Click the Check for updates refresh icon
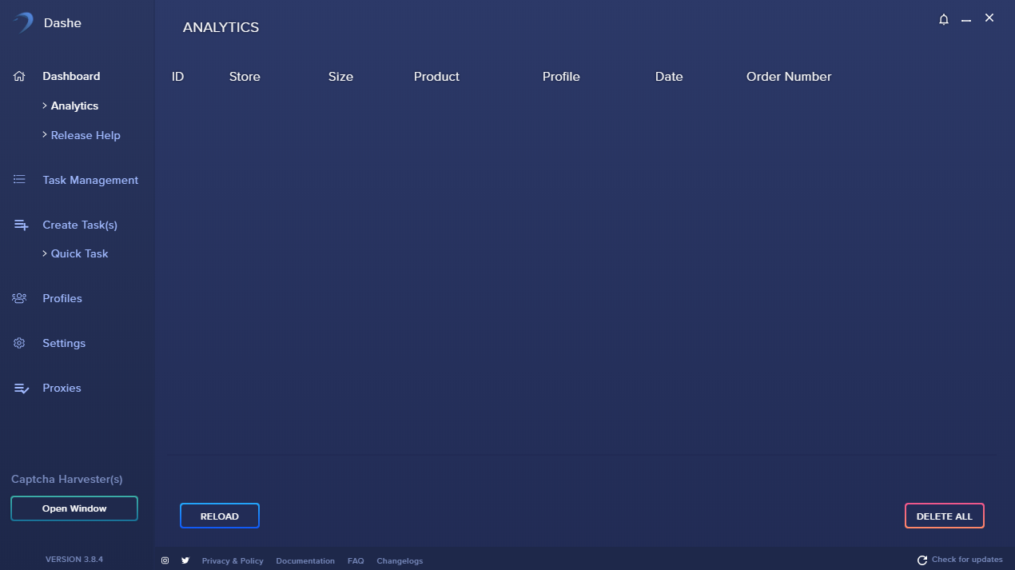This screenshot has height=570, width=1015. pyautogui.click(x=922, y=560)
